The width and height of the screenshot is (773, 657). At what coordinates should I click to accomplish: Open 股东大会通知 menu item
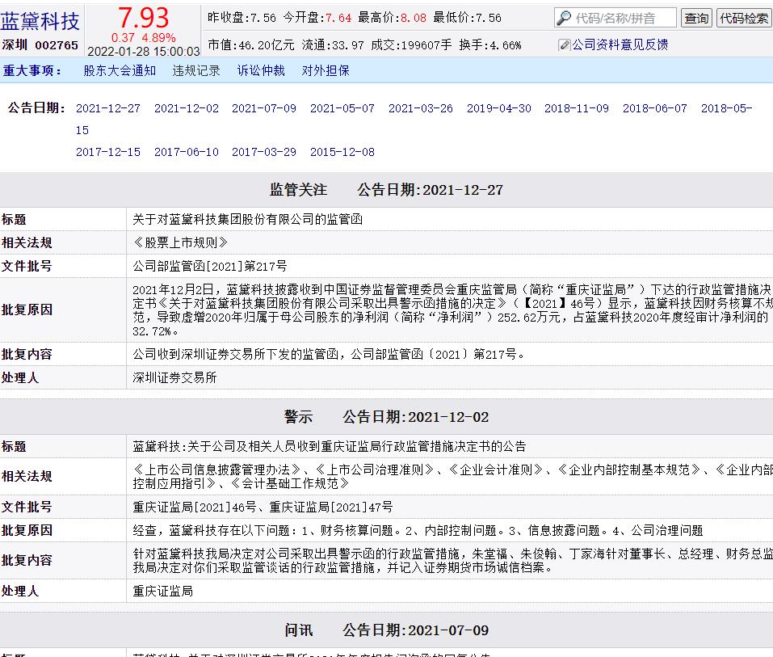click(x=120, y=70)
